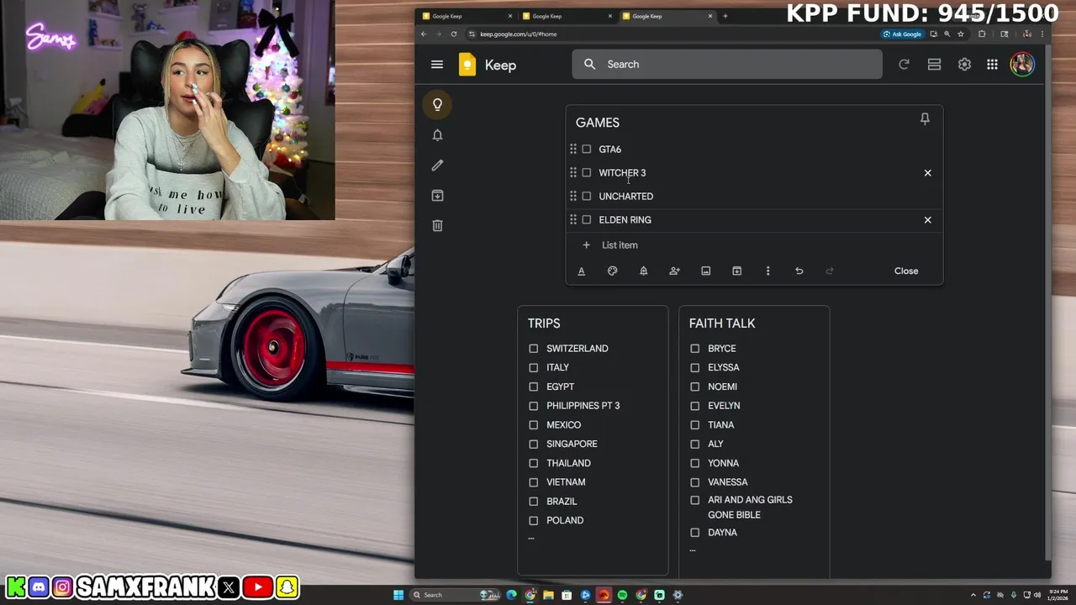
Task: Click the GAMES note title
Action: pyautogui.click(x=598, y=123)
